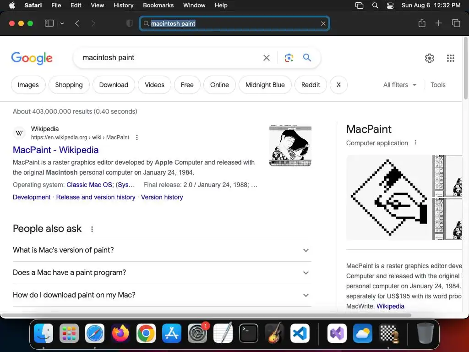
Task: Open Release and version history sitelink
Action: click(x=96, y=197)
